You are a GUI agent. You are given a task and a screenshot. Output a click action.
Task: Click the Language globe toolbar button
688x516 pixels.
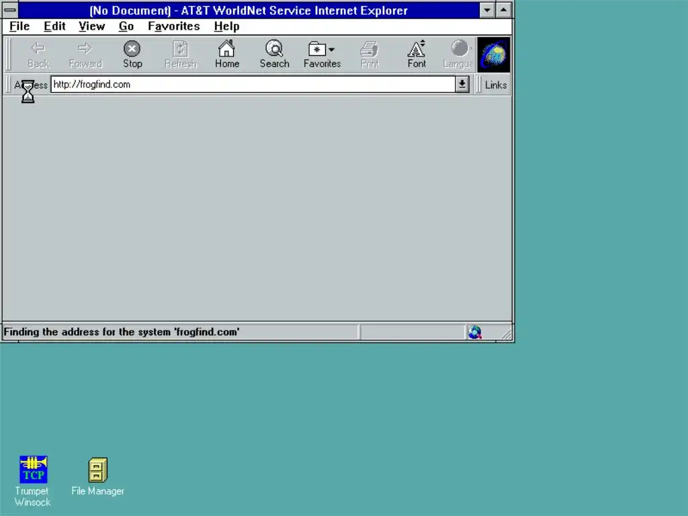pos(458,54)
